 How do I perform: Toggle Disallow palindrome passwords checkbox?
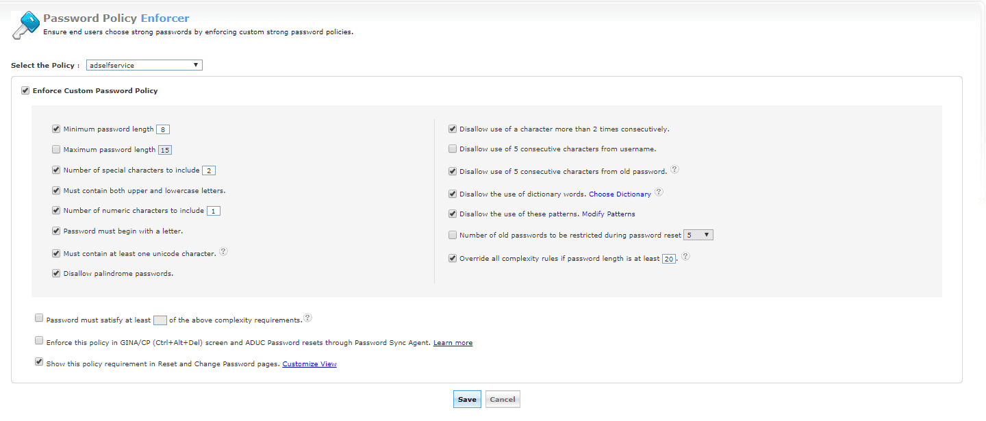click(x=56, y=273)
